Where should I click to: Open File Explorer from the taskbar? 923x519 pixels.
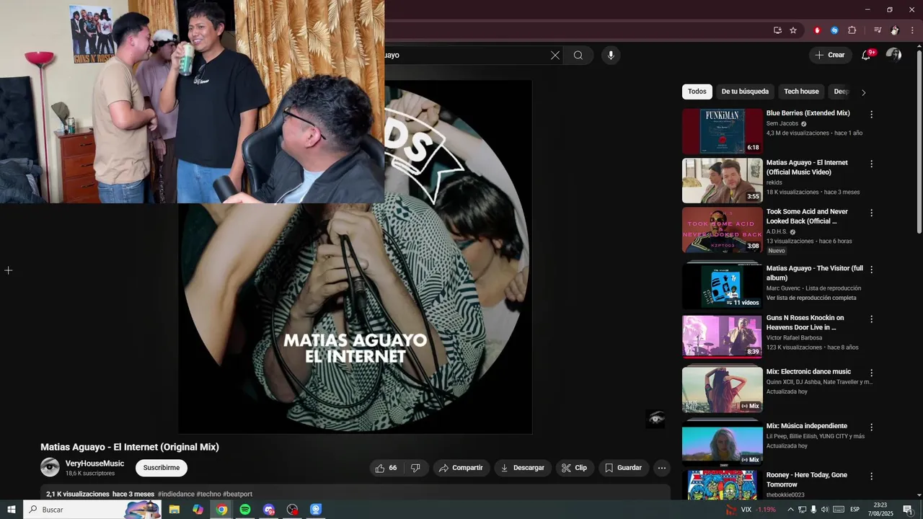point(175,510)
